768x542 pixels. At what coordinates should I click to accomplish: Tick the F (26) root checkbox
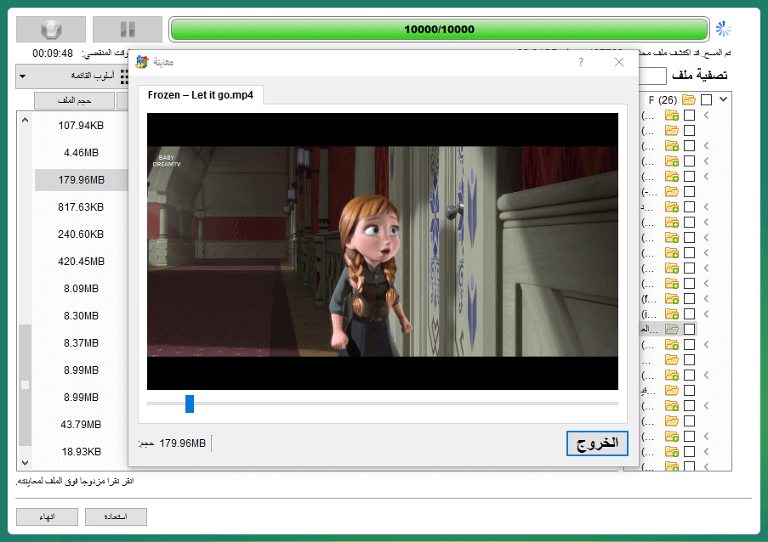coord(706,99)
